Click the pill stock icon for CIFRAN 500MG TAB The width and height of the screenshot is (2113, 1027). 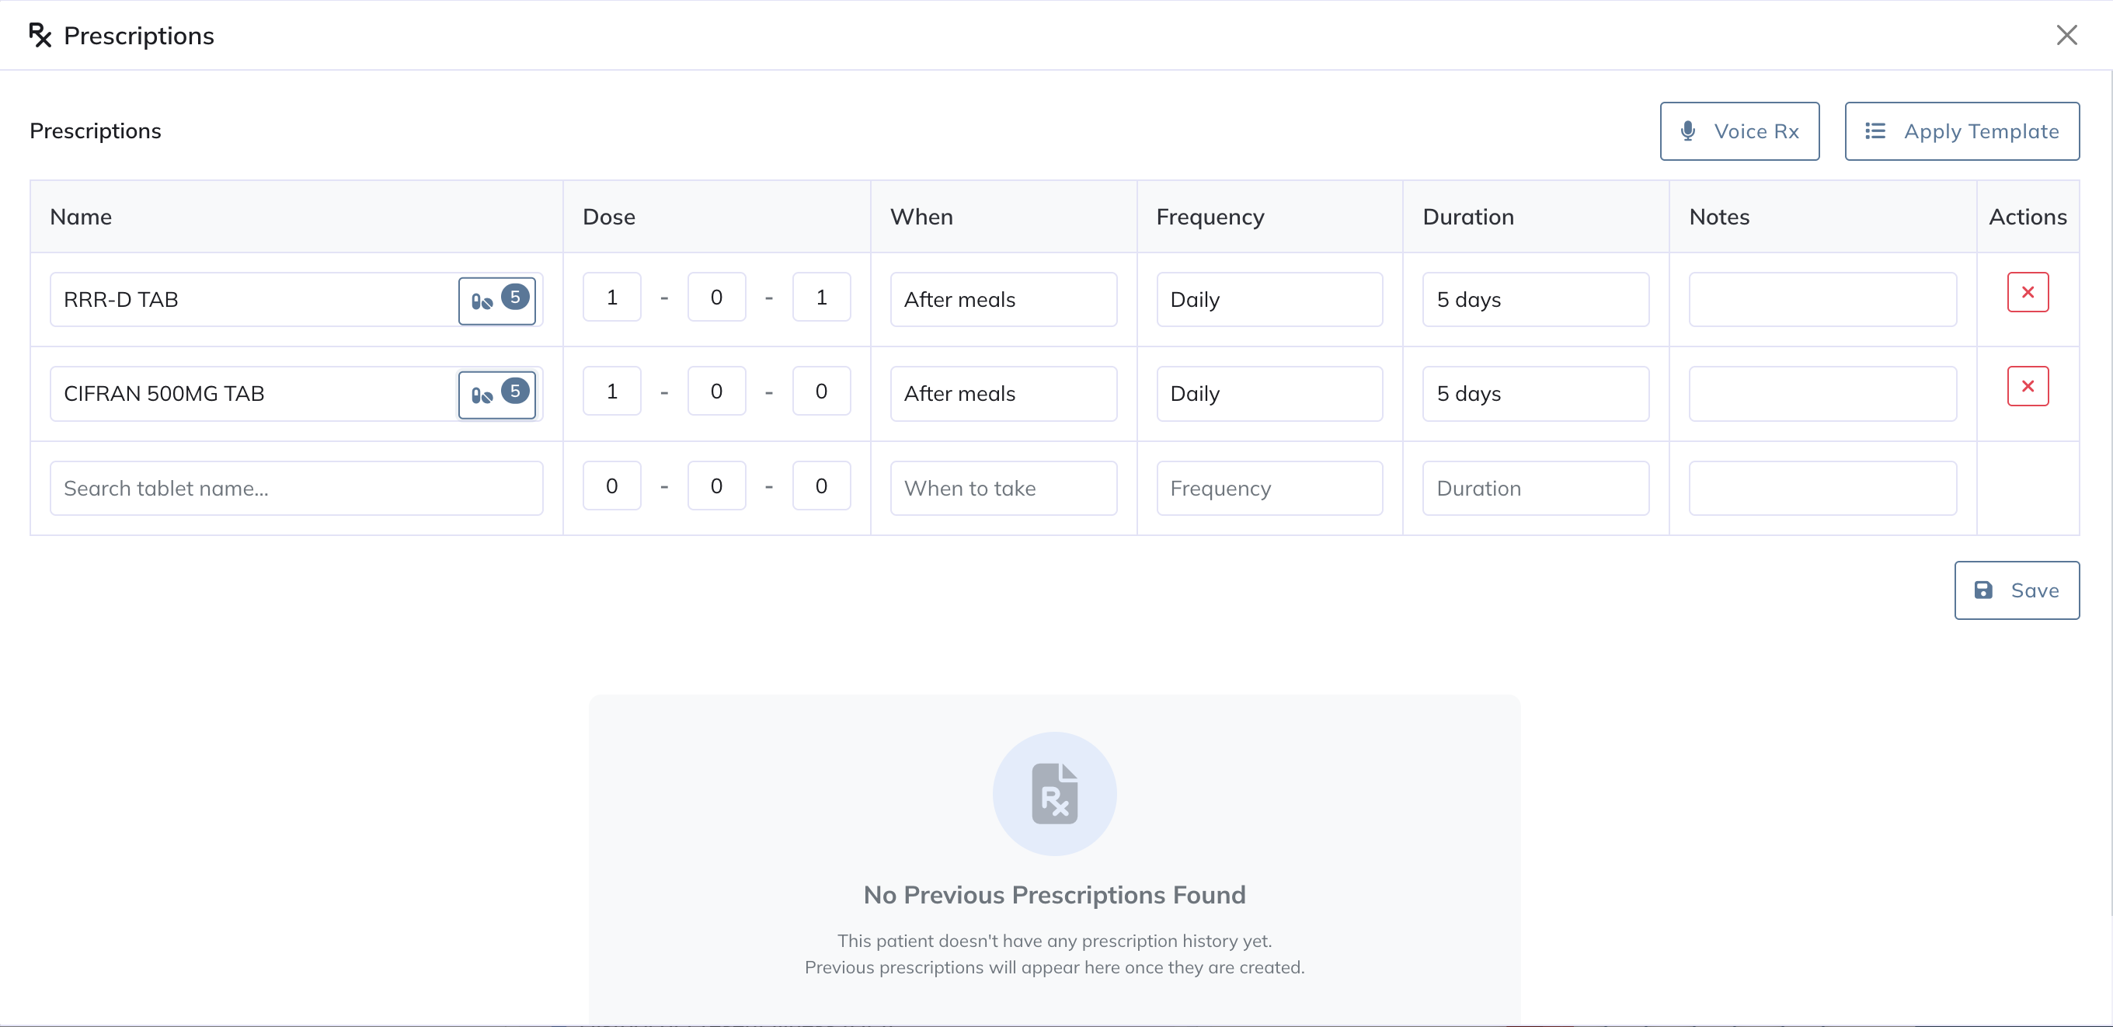click(x=496, y=395)
